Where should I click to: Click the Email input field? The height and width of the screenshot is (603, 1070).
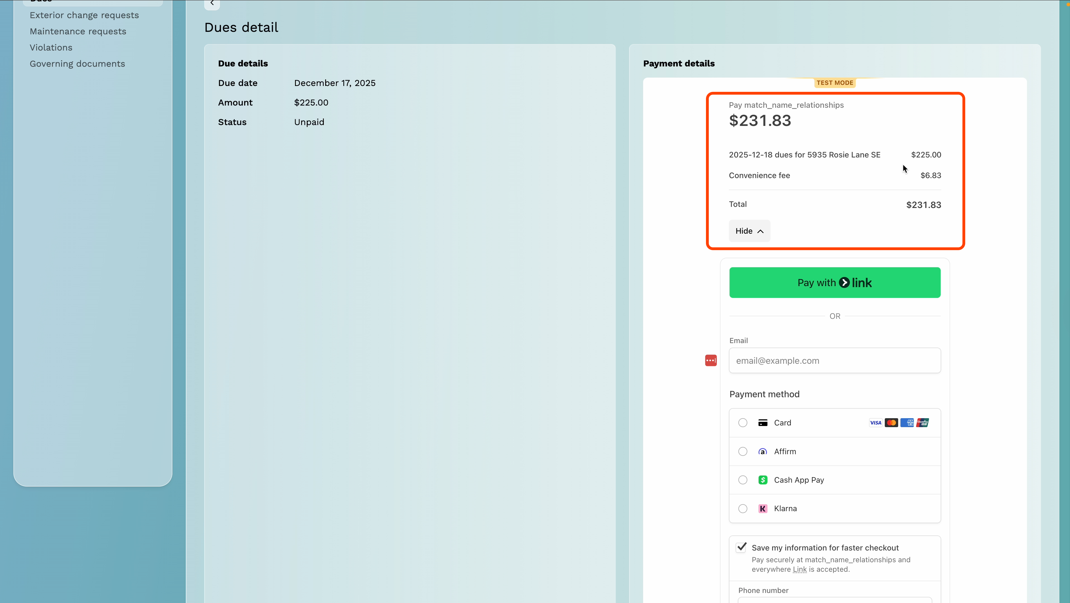pyautogui.click(x=835, y=360)
